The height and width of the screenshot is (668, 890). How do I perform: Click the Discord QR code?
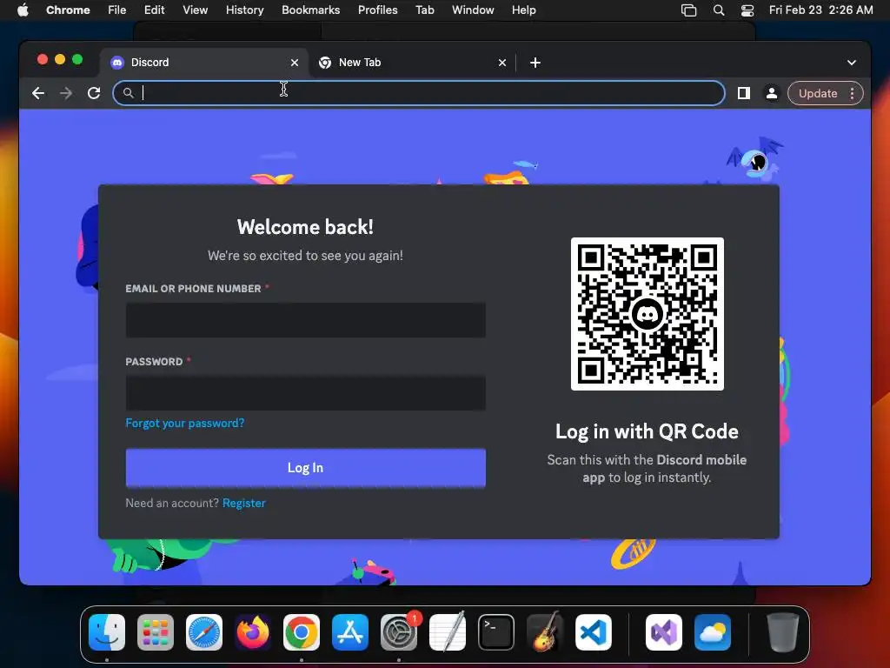click(x=647, y=314)
